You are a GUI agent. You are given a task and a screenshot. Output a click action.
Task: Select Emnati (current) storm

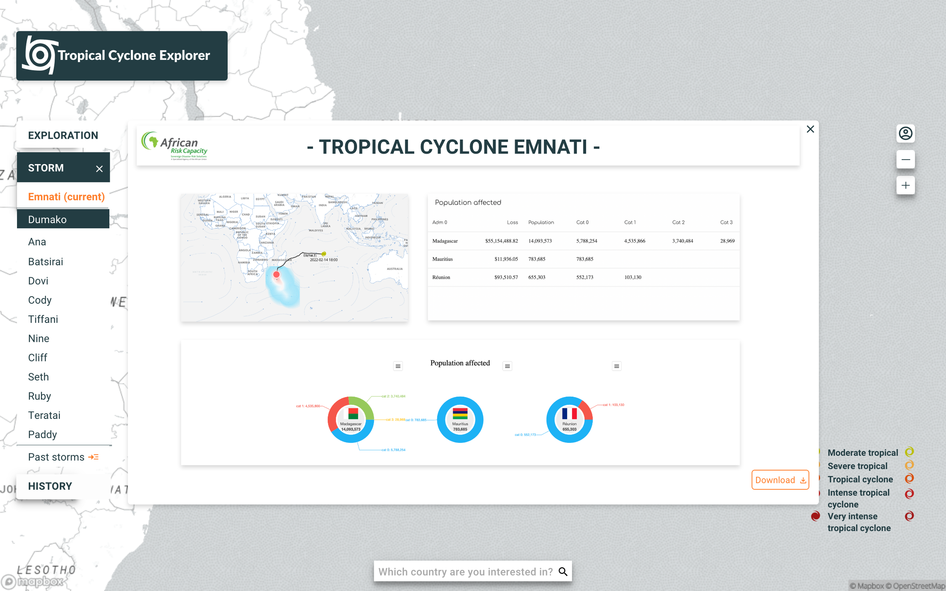[66, 197]
